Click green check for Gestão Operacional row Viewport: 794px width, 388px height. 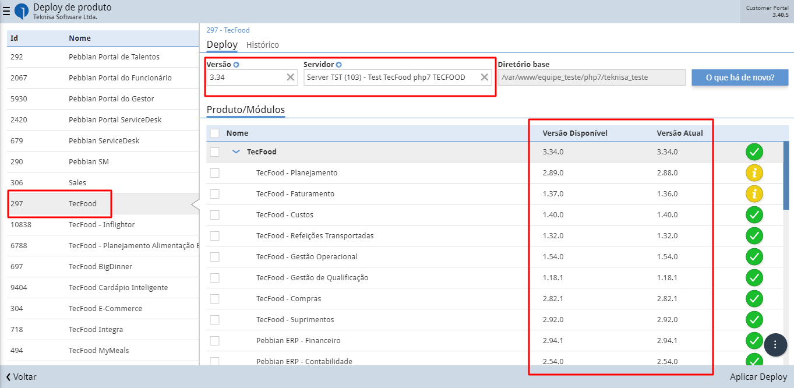click(754, 257)
